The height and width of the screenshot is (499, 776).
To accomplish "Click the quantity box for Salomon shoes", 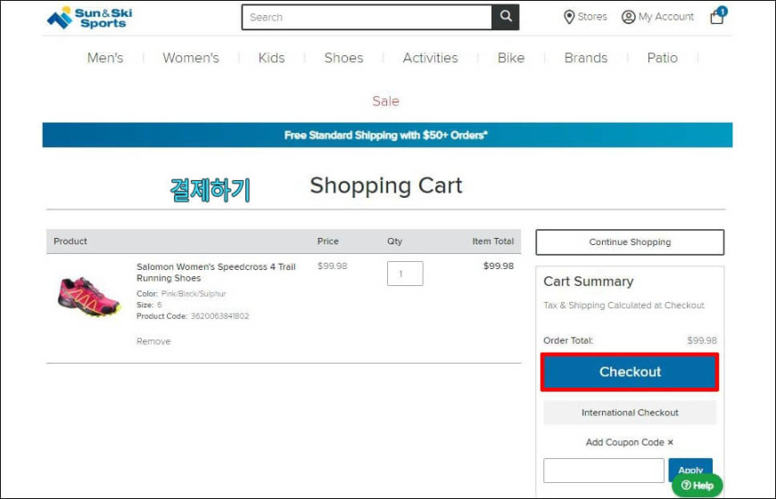I will click(405, 274).
